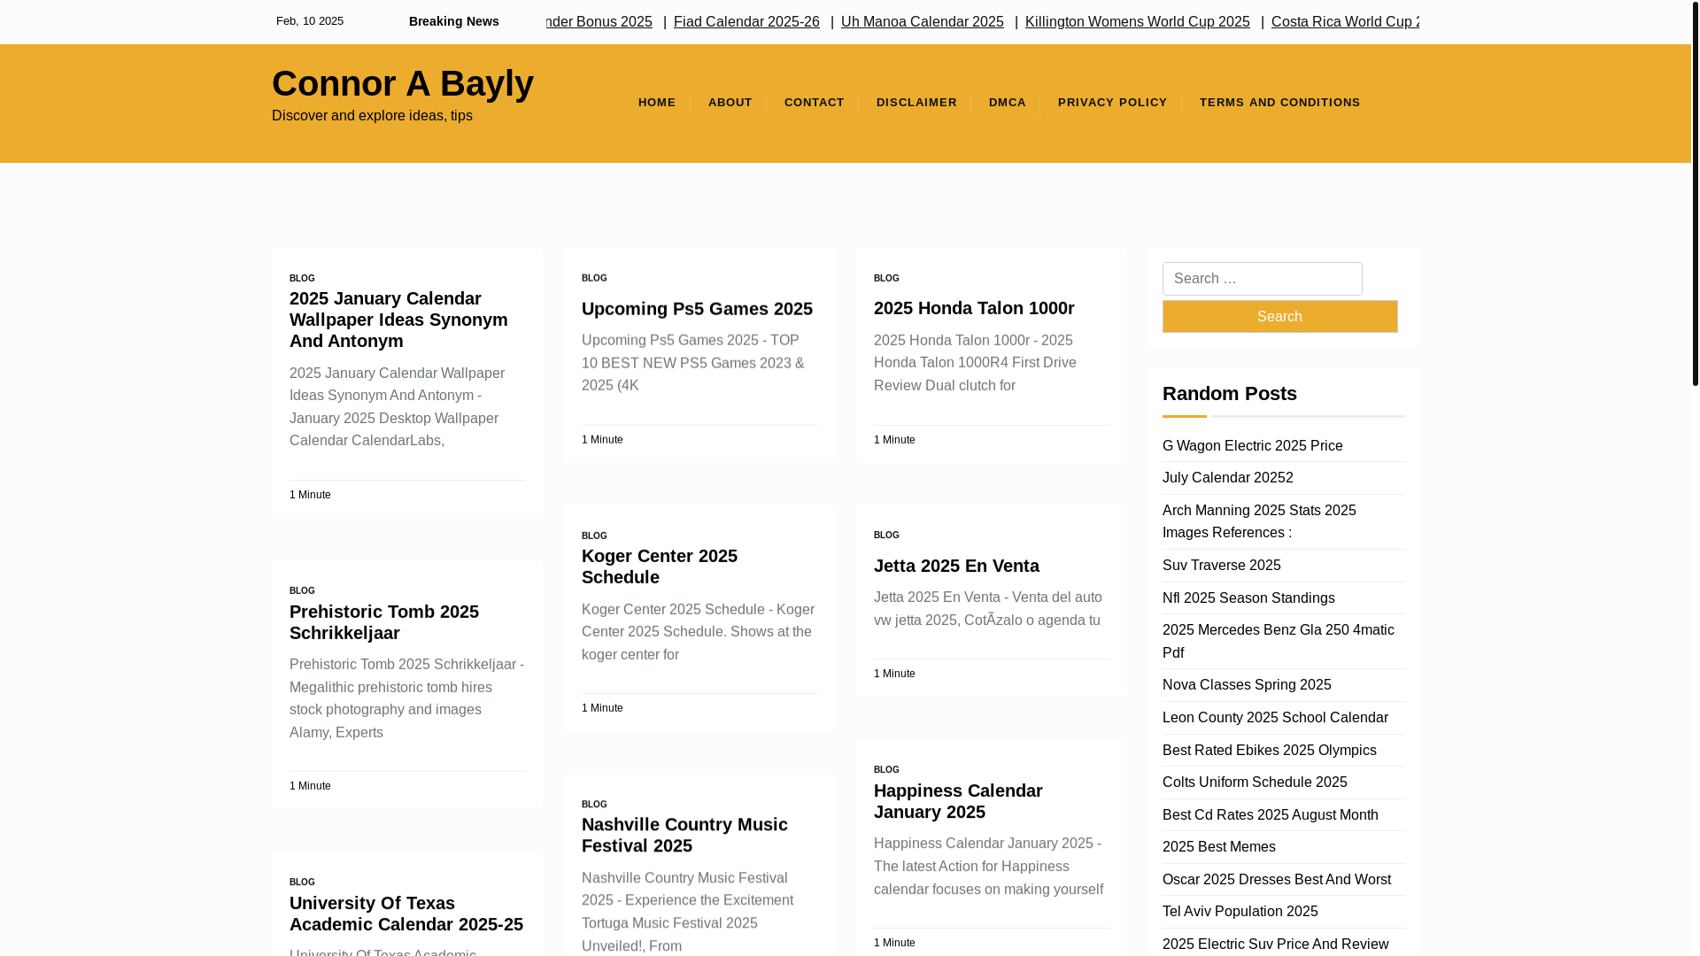The image size is (1700, 956).
Task: Click BLOG tag above January Calendar Wallpaper
Action: click(x=302, y=278)
